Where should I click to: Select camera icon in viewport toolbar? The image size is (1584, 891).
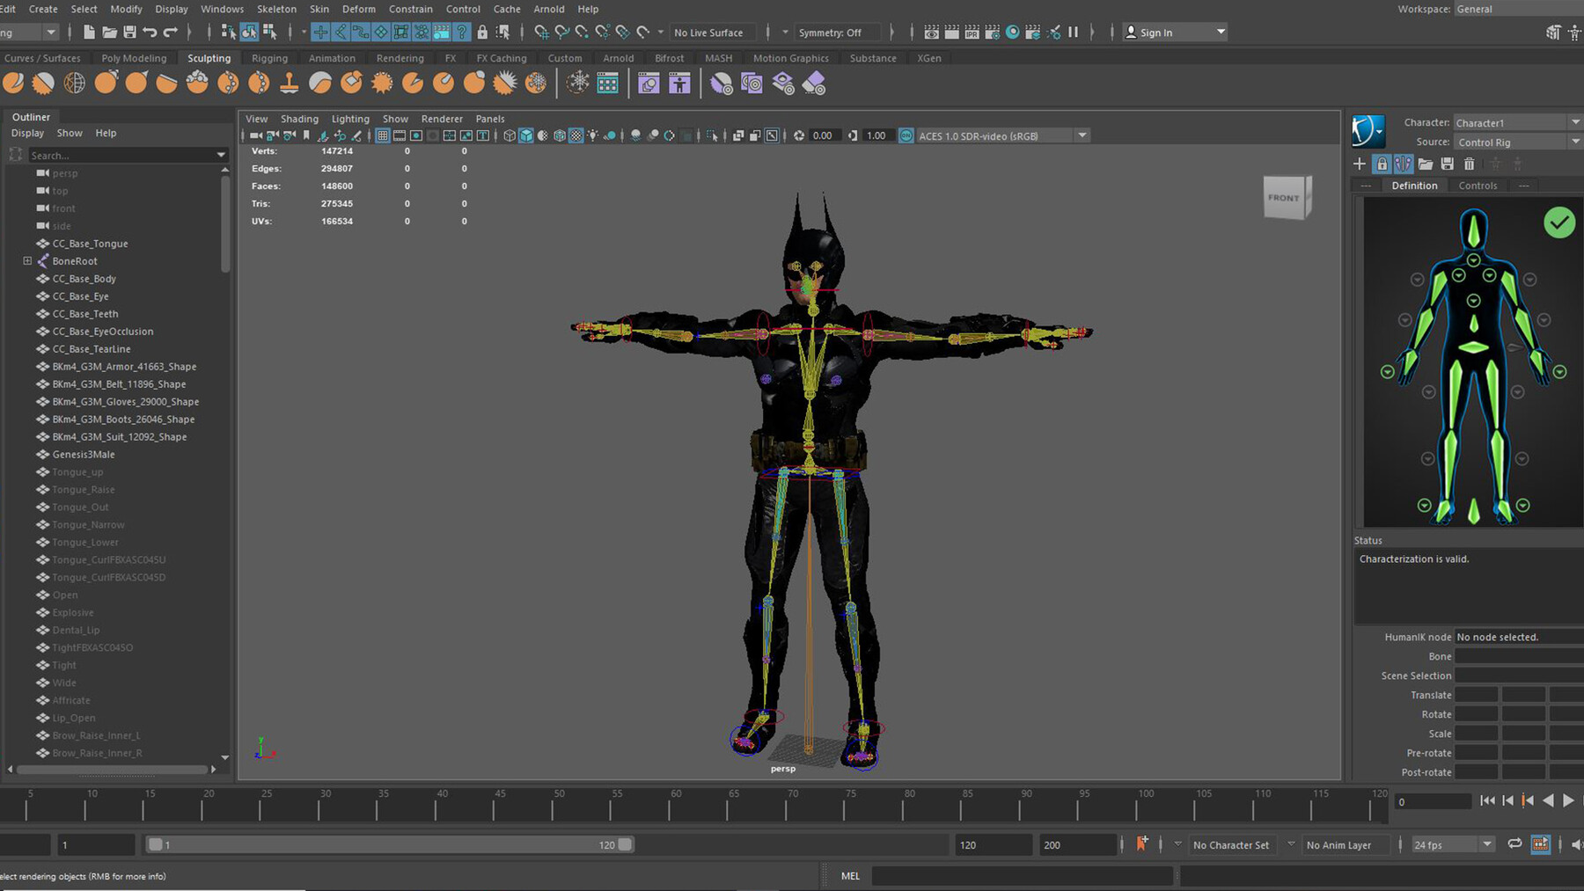pos(255,135)
